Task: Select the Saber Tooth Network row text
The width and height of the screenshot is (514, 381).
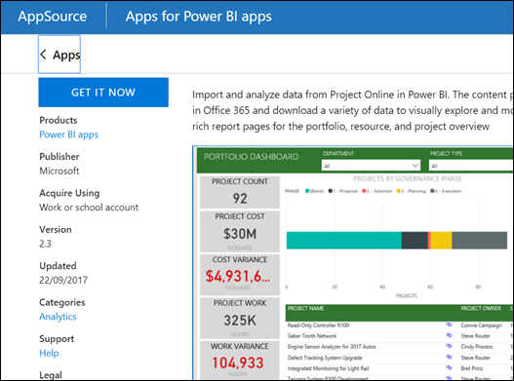Action: pos(312,336)
